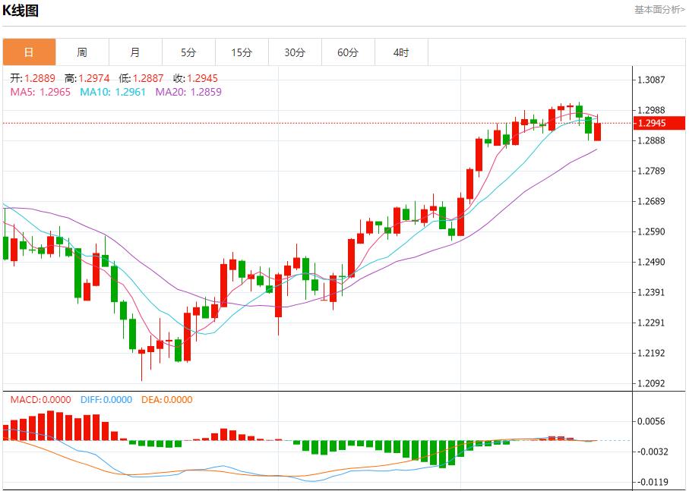Viewport: 689px width, 491px height.
Task: Switch to the 月 monthly tab
Action: click(x=135, y=52)
